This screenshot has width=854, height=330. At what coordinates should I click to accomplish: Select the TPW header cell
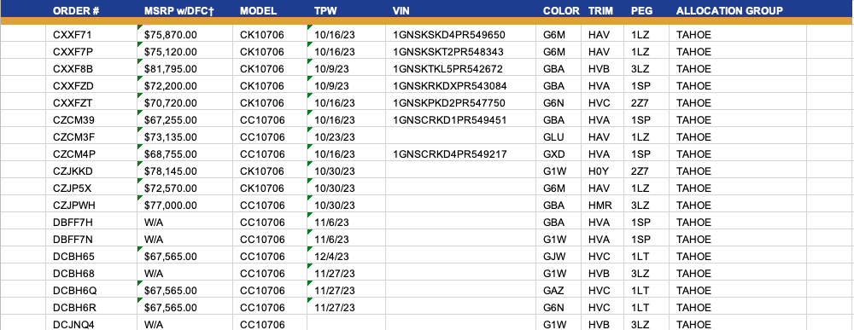click(347, 10)
